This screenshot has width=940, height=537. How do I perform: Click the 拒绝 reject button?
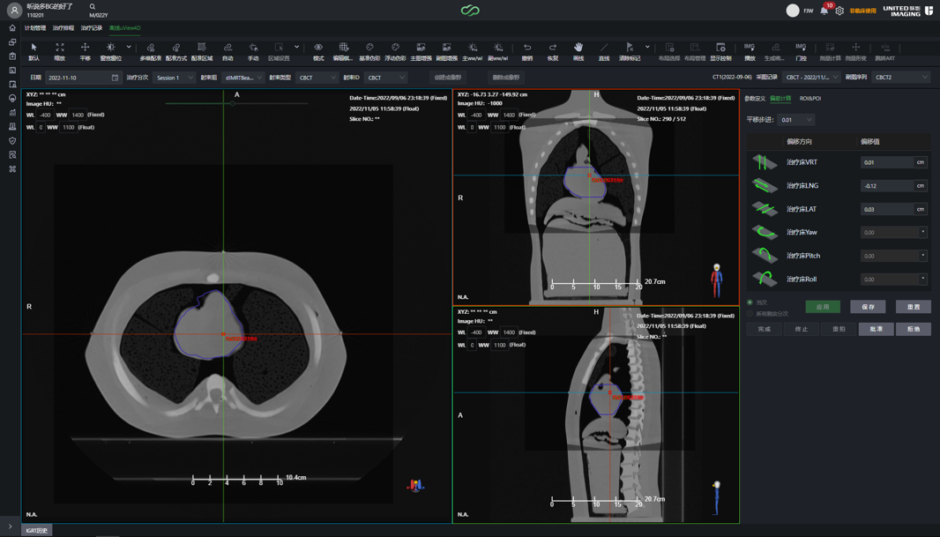[914, 329]
